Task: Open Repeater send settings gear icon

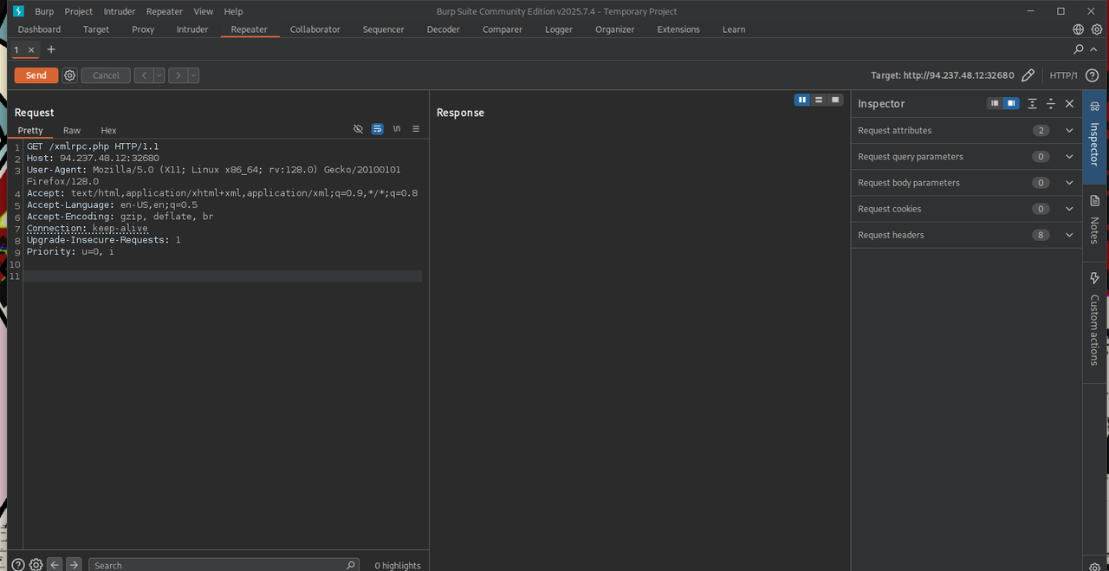Action: point(70,75)
